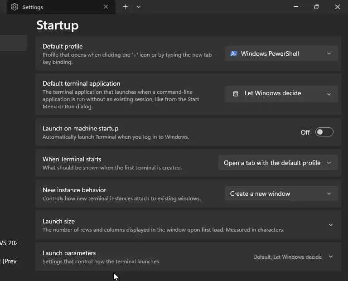Expand the Launch size section

pyautogui.click(x=331, y=225)
